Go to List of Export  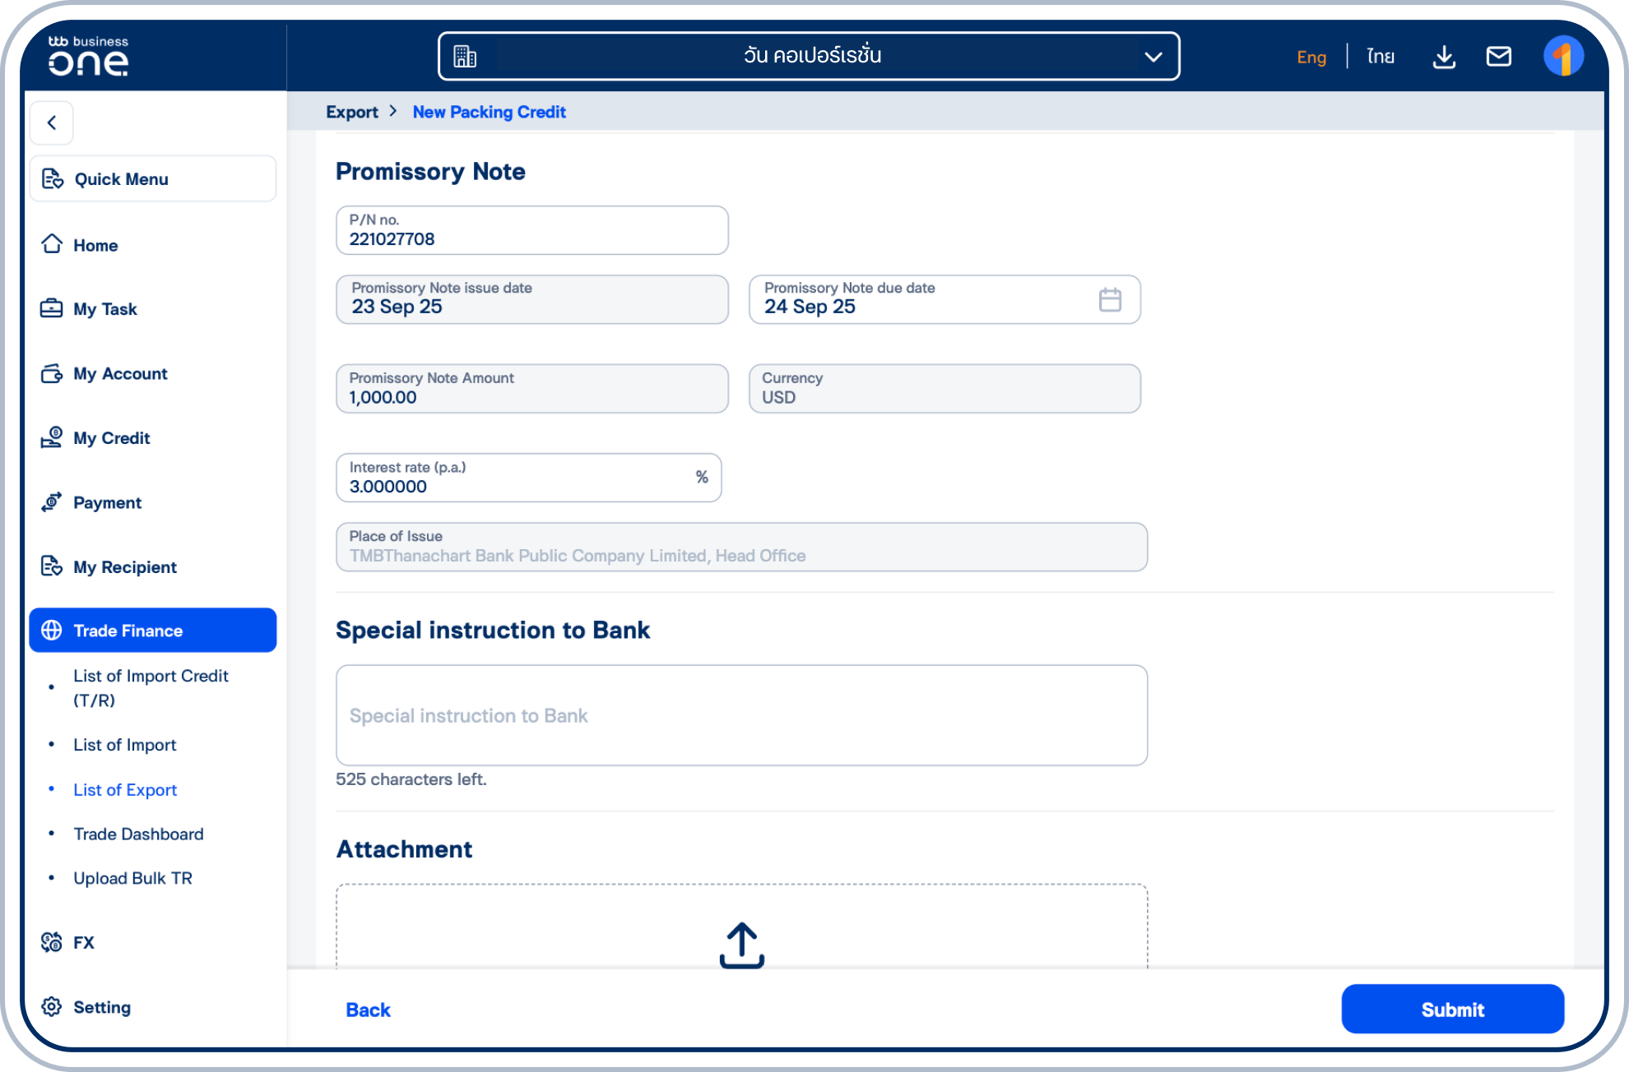(125, 790)
